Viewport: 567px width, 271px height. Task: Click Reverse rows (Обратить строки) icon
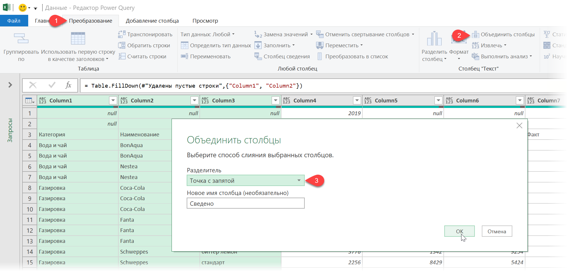(122, 45)
